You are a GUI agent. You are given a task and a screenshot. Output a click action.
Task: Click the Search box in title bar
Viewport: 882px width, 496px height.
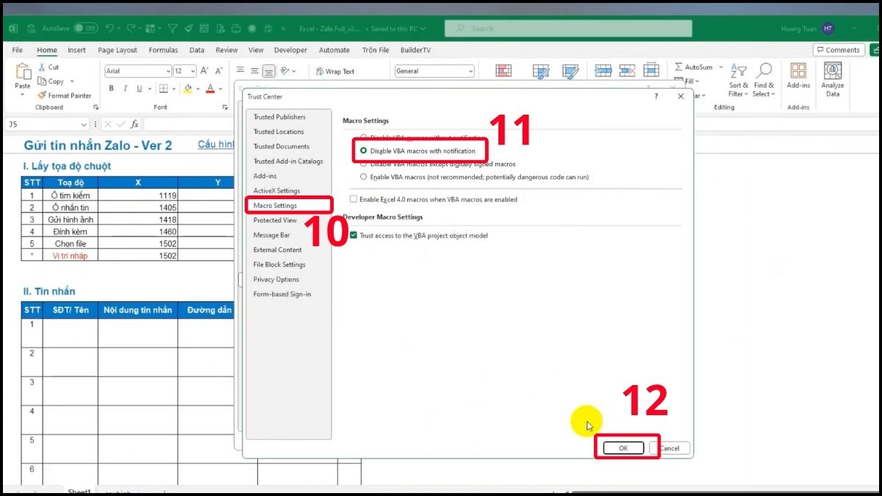pos(568,28)
